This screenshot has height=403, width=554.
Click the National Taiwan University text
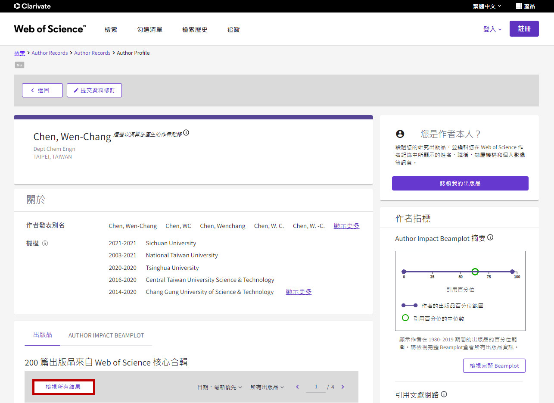pos(182,255)
